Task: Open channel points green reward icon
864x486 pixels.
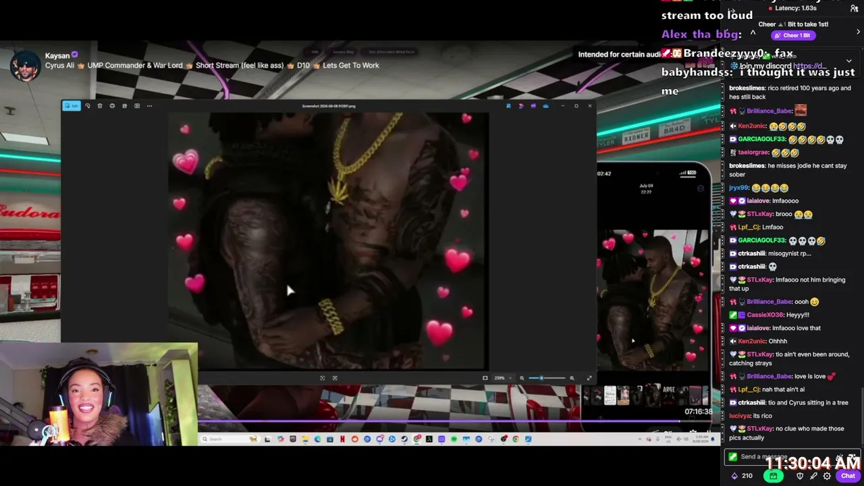Action: pos(773,476)
